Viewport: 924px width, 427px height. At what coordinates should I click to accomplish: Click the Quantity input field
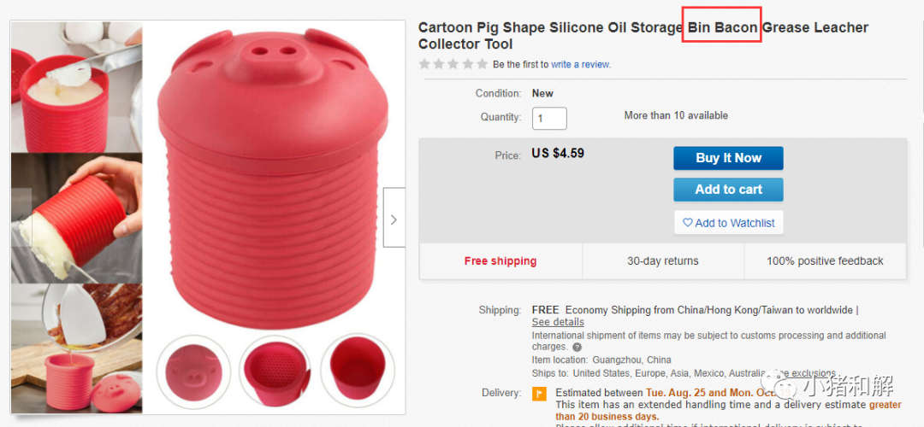point(549,118)
